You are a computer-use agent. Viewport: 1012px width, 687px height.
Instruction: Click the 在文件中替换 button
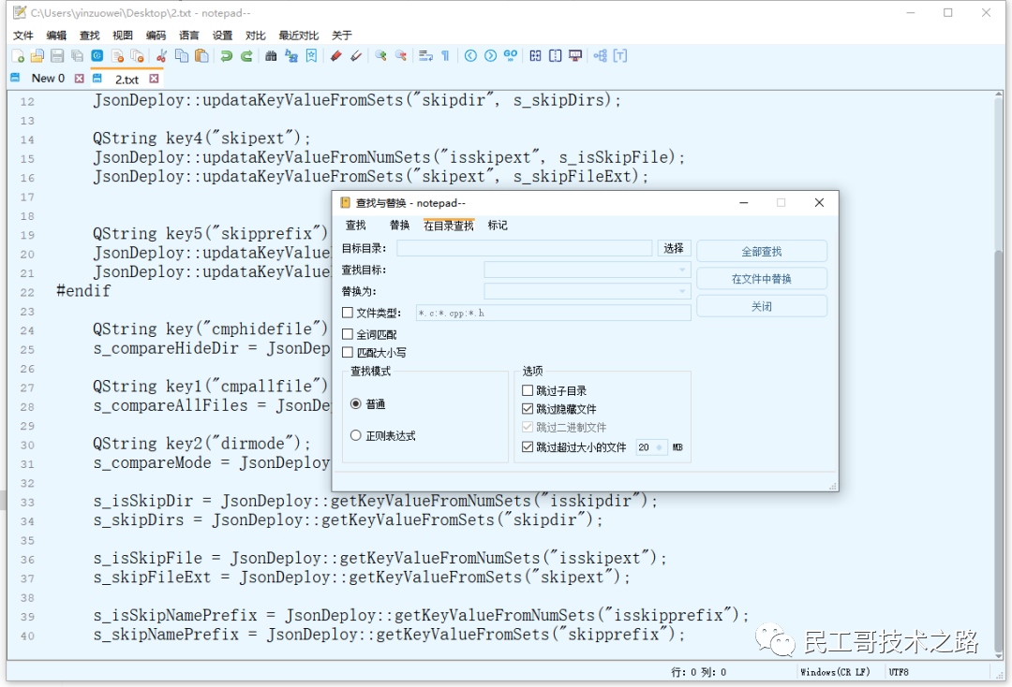(x=762, y=278)
